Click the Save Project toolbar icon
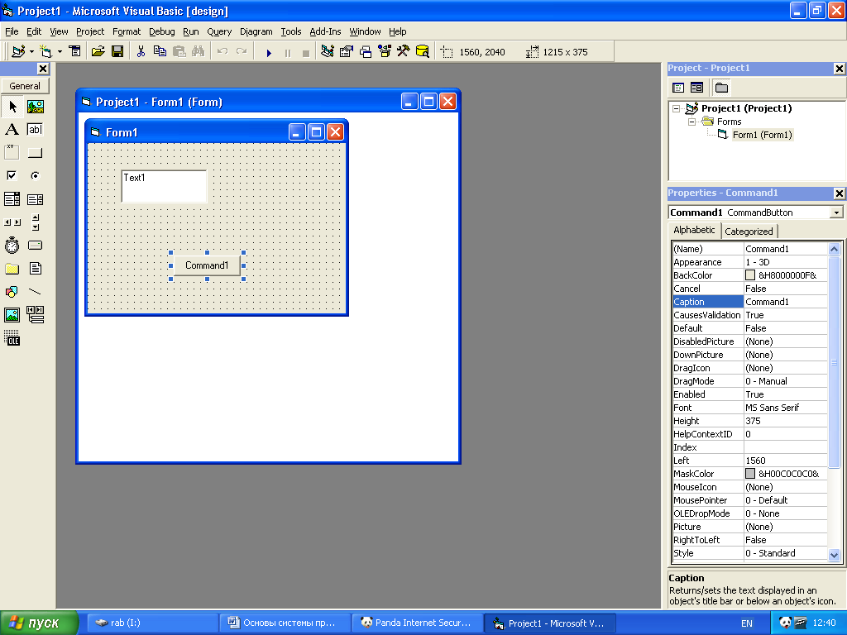Screen dimensions: 847x635 [117, 52]
